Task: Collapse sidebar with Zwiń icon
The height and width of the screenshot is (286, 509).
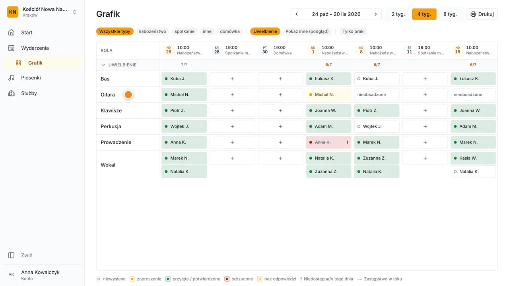Action: (x=12, y=255)
